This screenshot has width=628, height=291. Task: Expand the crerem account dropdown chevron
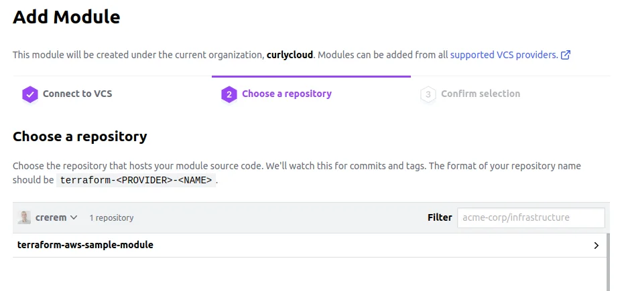click(x=74, y=217)
